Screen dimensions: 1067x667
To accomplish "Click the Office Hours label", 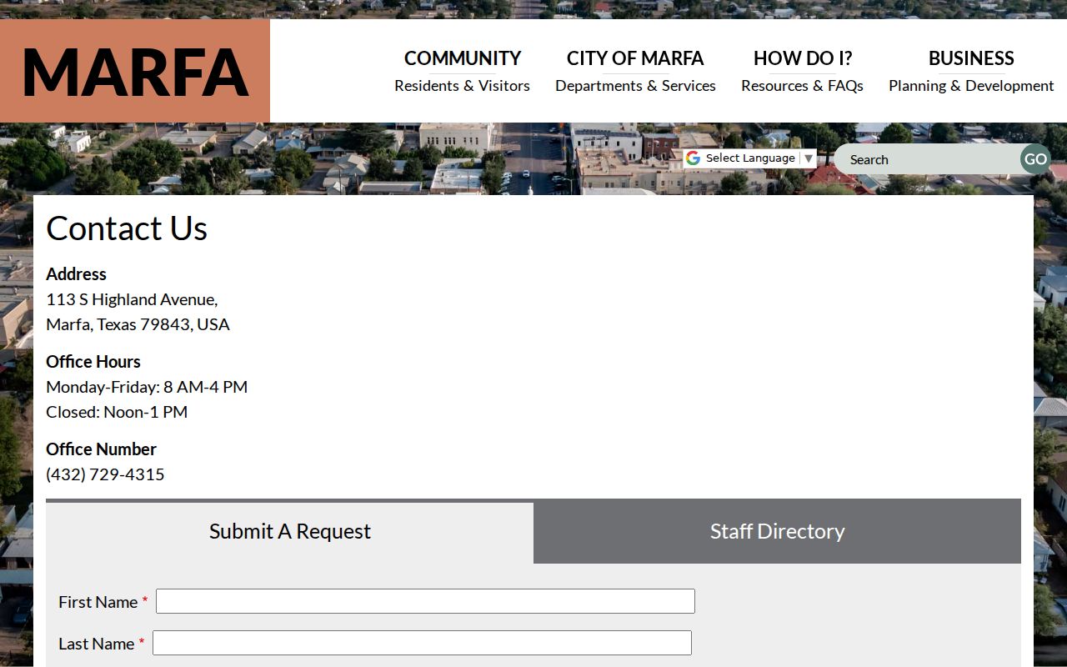I will (93, 362).
